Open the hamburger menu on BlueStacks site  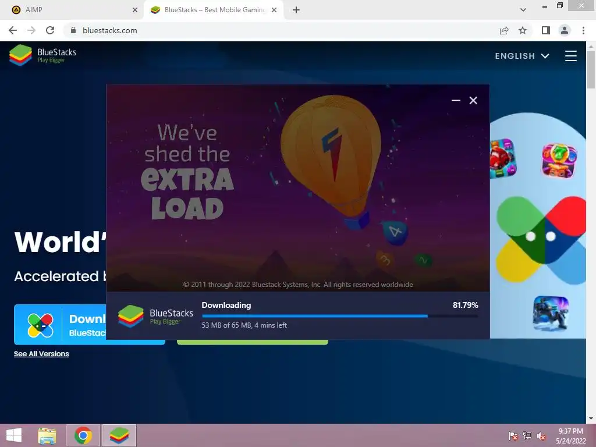[570, 56]
